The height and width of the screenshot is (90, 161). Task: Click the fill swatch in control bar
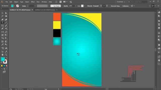pos(12,6)
